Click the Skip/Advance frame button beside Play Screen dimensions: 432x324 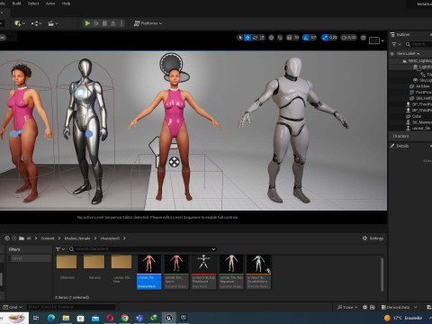click(x=96, y=23)
